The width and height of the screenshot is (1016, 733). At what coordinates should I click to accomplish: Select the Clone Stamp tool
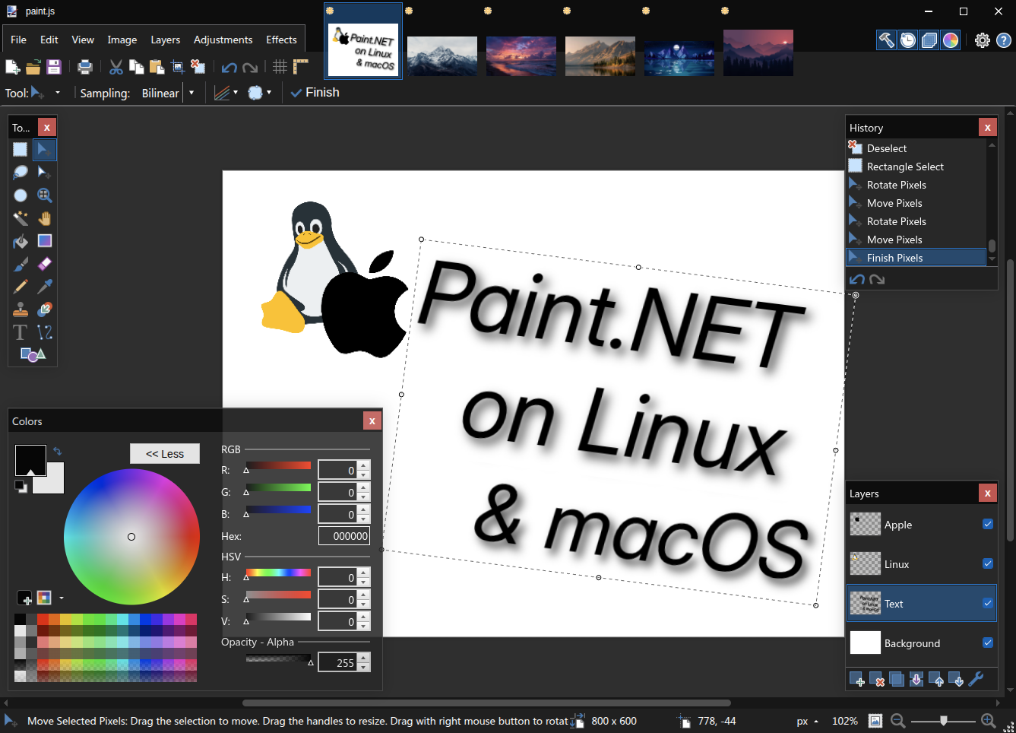coord(21,309)
